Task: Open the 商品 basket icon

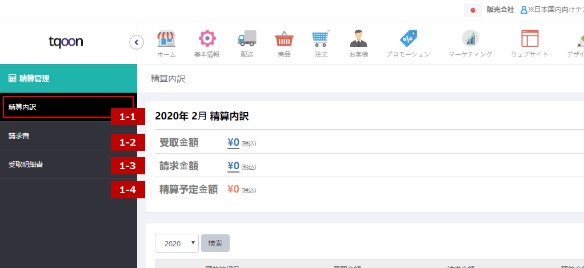Action: point(284,39)
